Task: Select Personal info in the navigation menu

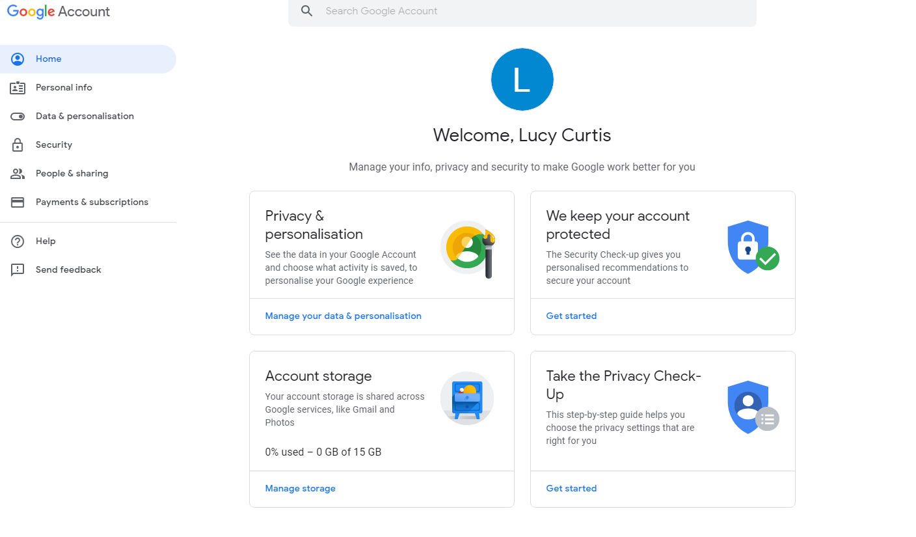Action: click(64, 87)
